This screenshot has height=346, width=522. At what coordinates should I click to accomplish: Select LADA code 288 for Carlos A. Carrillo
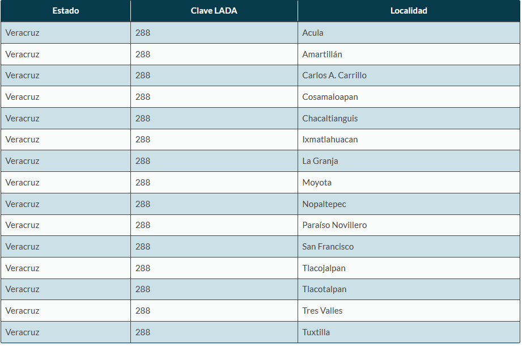coord(143,75)
